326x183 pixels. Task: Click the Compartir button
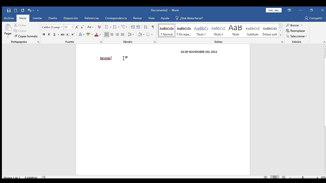point(314,18)
